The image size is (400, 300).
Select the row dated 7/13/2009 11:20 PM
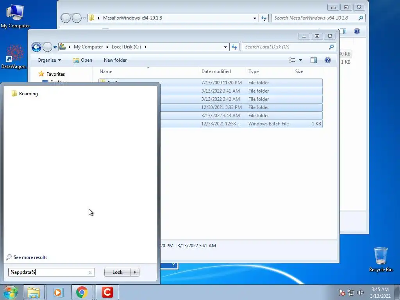tap(241, 83)
